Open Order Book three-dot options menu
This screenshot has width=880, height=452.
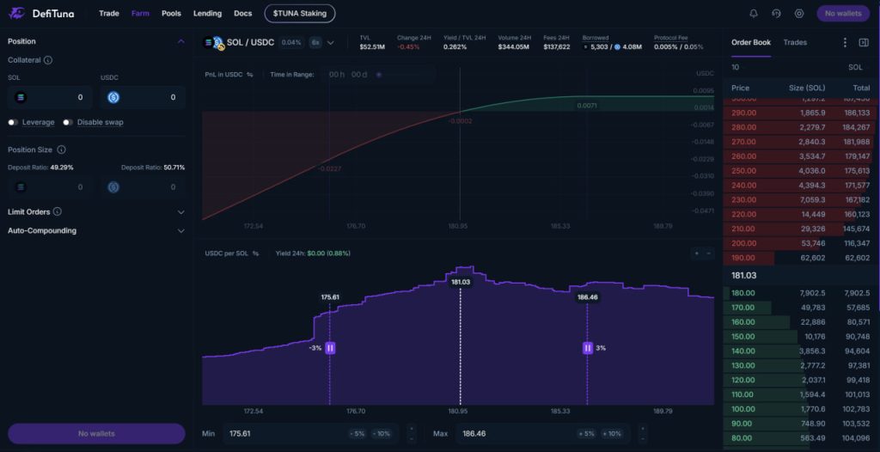(846, 42)
